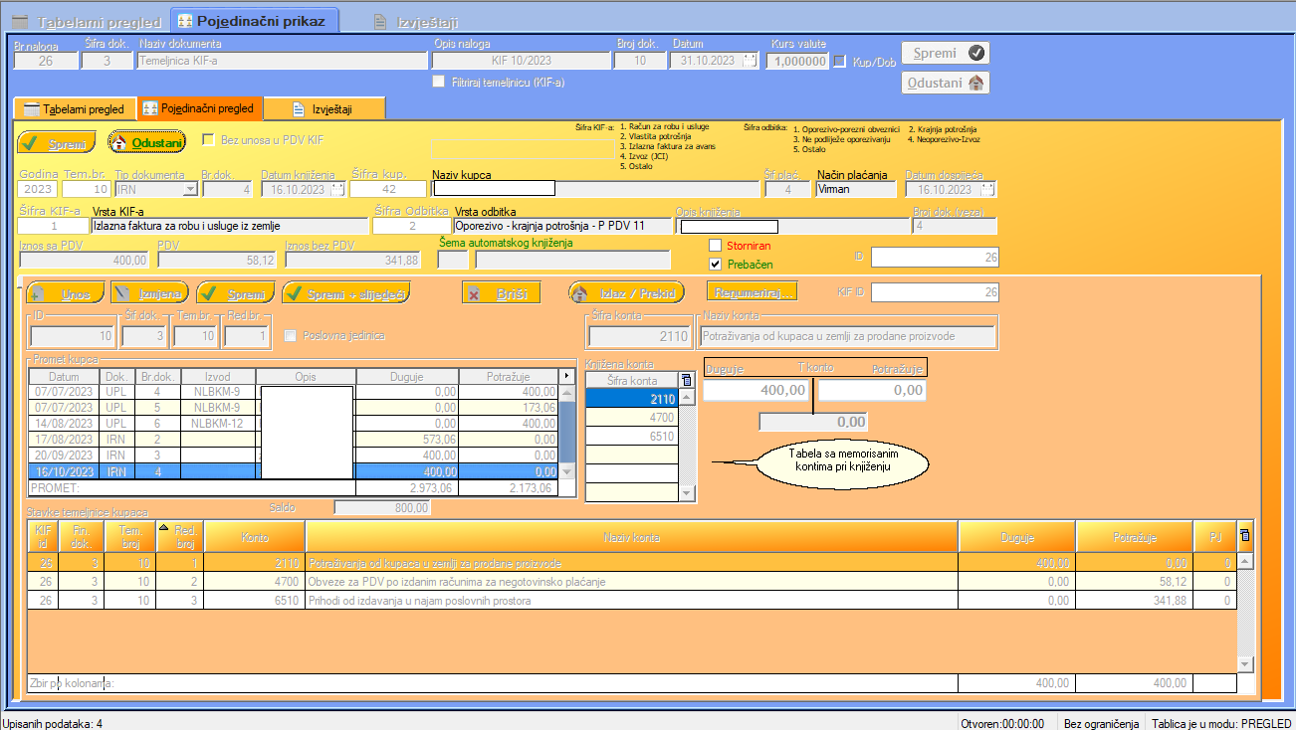
Task: Select row Obveze za PDV po izdanim računima
Action: (632, 582)
